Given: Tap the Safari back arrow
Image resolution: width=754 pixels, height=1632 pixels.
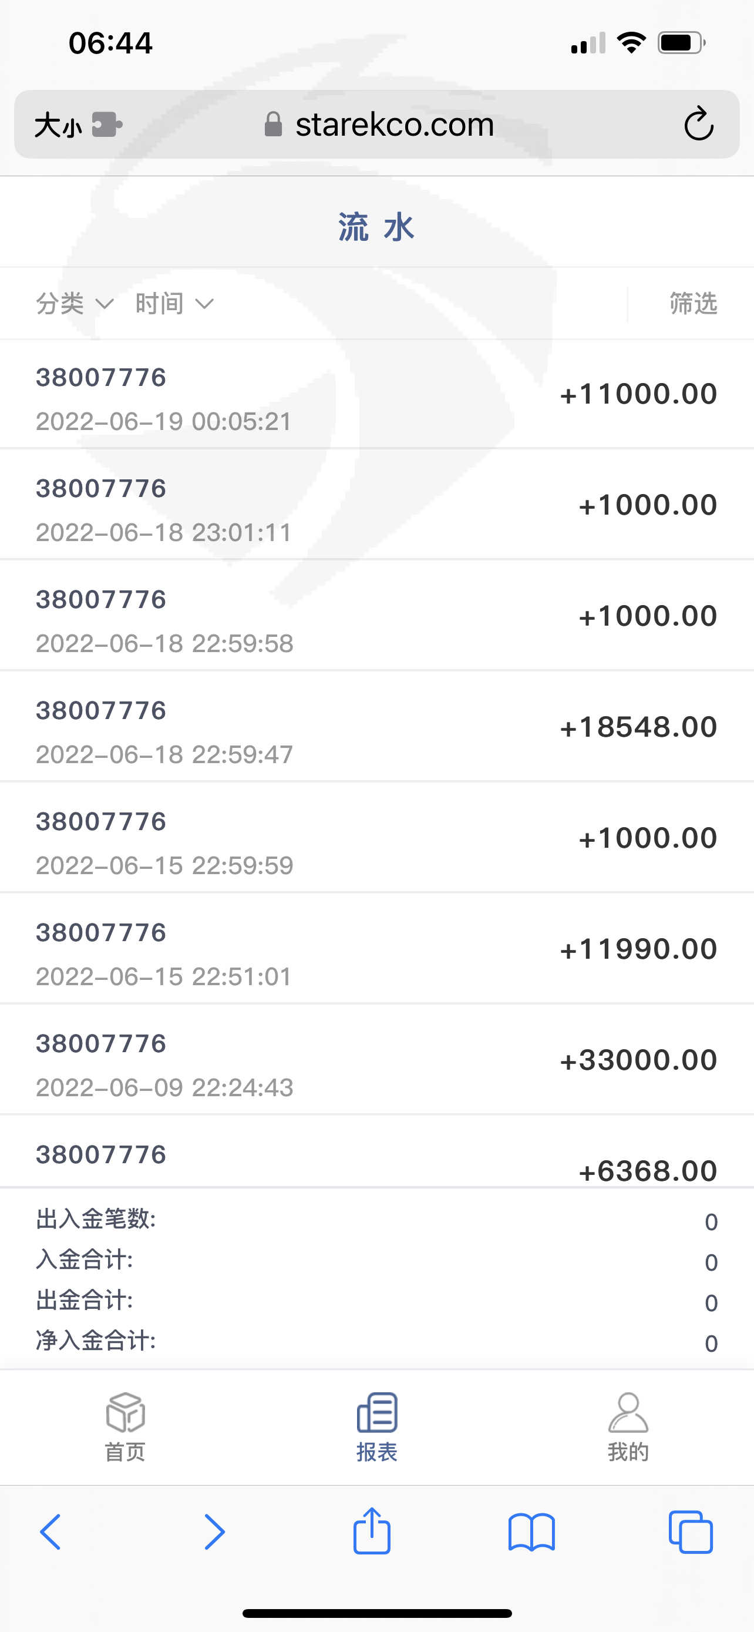Looking at the screenshot, I should [x=51, y=1532].
